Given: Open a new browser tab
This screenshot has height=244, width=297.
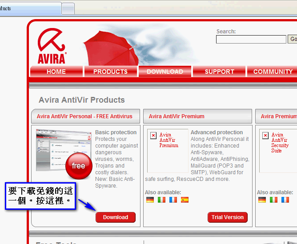Looking at the screenshot, I should (x=68, y=9).
